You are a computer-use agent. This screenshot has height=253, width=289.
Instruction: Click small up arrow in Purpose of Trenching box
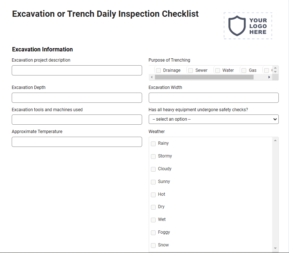(275, 68)
